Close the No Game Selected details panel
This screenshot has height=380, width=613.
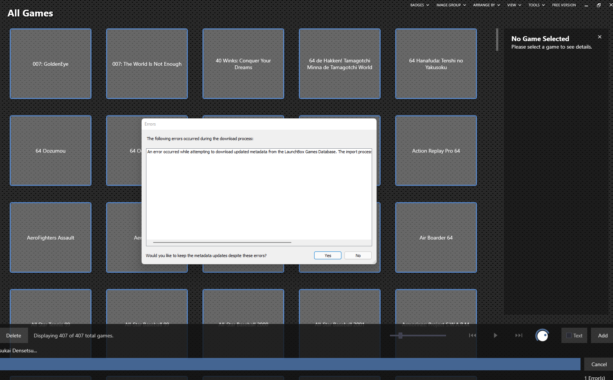(x=600, y=37)
